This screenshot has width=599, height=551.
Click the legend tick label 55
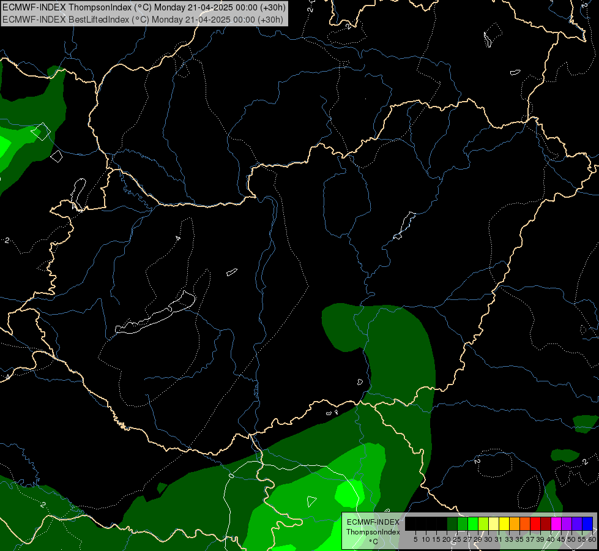(x=582, y=539)
